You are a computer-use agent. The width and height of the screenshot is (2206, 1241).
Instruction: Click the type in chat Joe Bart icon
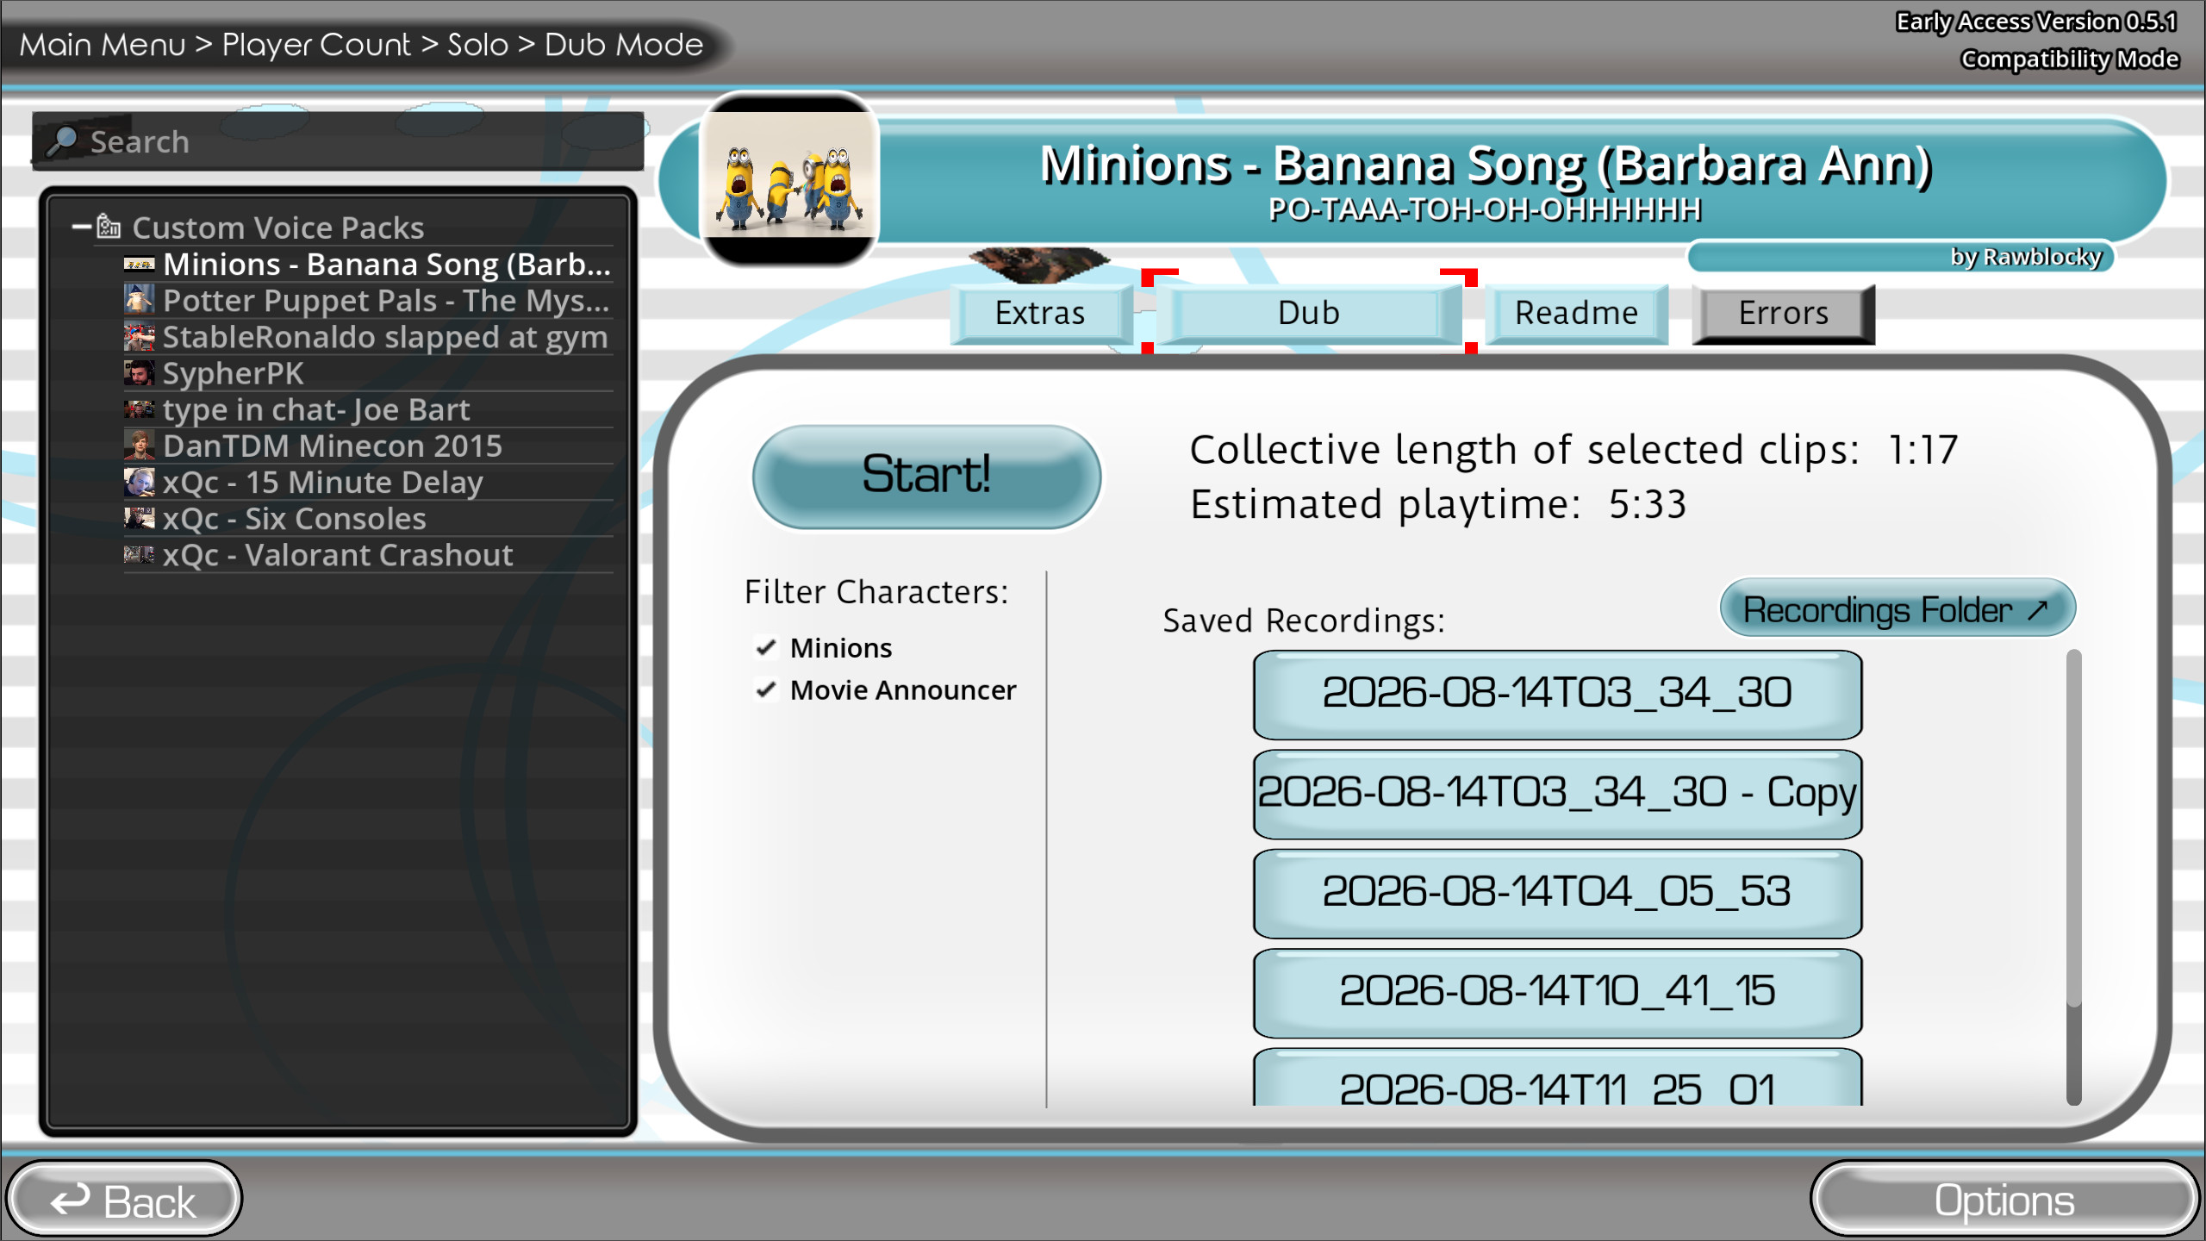139,409
